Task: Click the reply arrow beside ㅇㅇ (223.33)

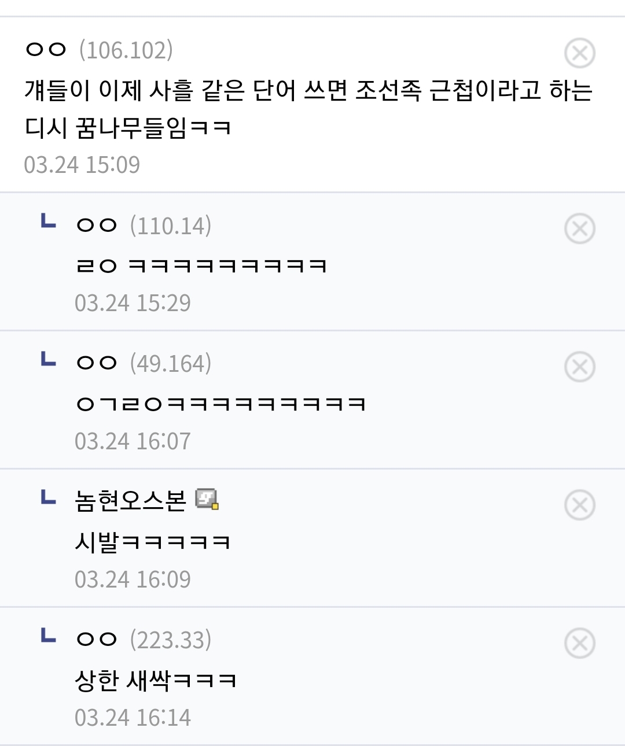Action: [x=49, y=636]
